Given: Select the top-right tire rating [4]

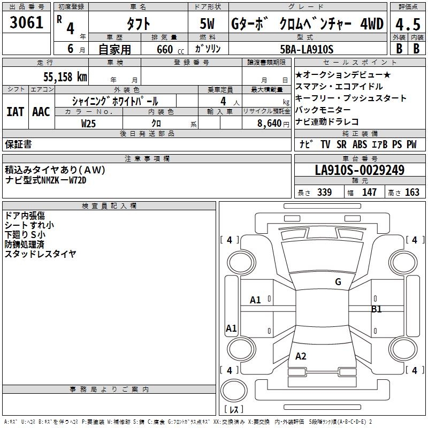Looking at the screenshot, I should (415, 240).
